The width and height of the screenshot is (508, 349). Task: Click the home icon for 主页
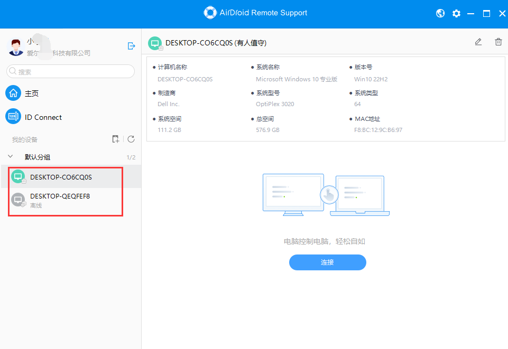click(13, 93)
